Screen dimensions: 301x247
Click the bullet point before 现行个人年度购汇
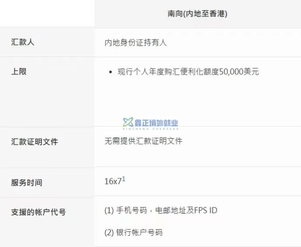point(110,72)
